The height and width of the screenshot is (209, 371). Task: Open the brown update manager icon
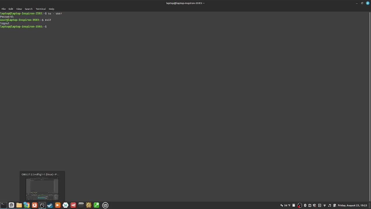(89, 205)
